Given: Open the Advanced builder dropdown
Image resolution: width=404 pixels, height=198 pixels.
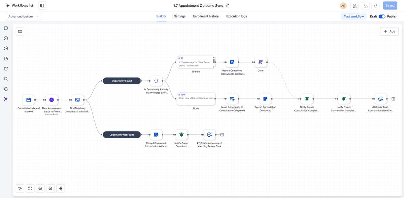Looking at the screenshot, I should click(24, 16).
